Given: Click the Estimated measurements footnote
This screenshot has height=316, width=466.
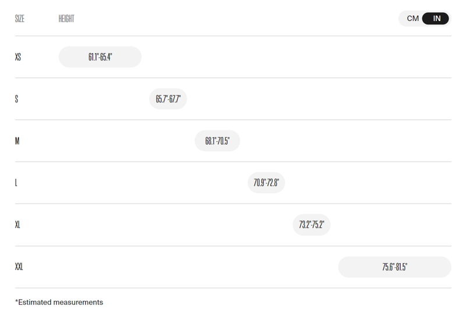Looking at the screenshot, I should point(59,302).
